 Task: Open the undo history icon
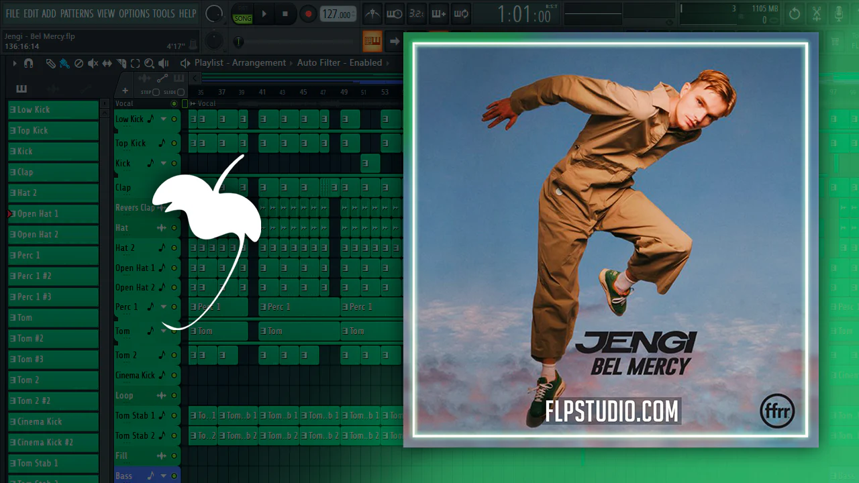tap(795, 13)
